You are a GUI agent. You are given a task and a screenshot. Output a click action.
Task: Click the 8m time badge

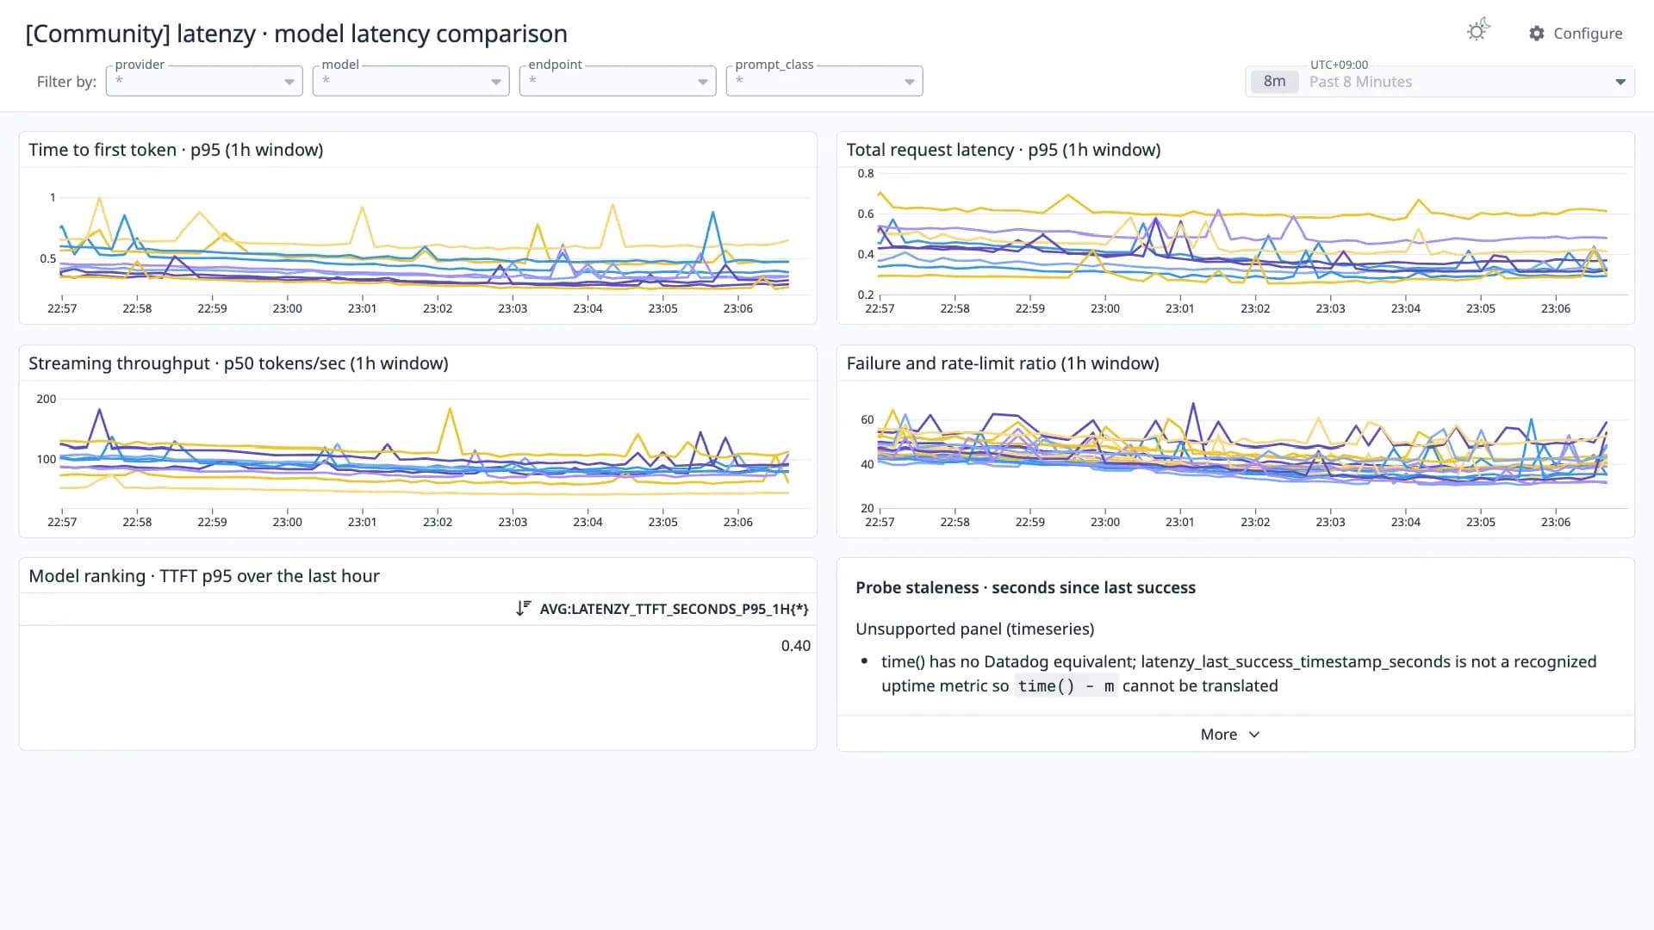tap(1274, 82)
